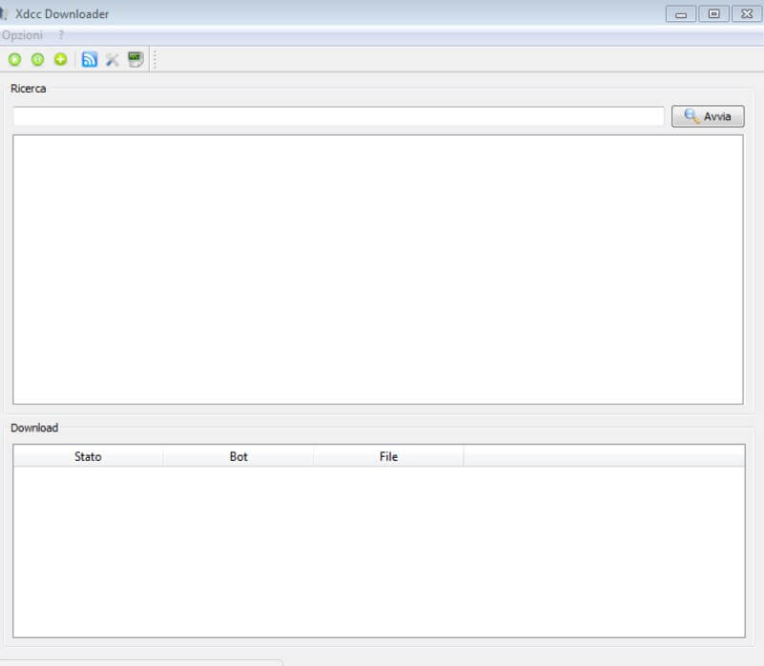
Task: Maximize the Xdcc Downloader window
Action: 713,13
